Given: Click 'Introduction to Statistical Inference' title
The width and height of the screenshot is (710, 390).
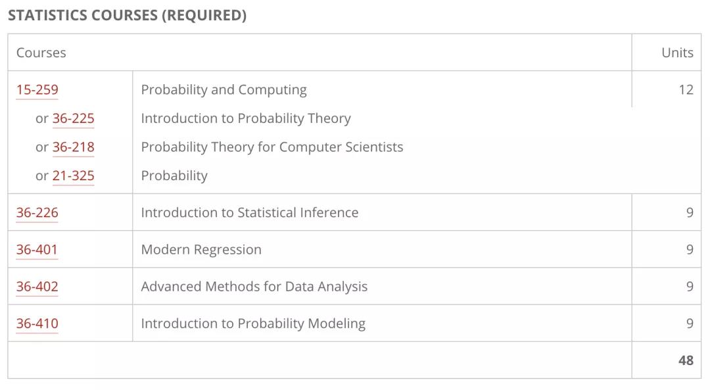Looking at the screenshot, I should (250, 213).
